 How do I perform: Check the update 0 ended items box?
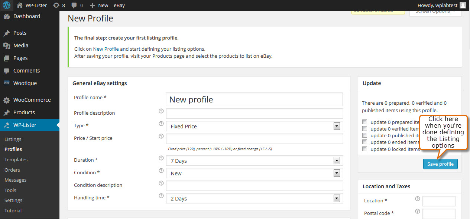pyautogui.click(x=365, y=142)
